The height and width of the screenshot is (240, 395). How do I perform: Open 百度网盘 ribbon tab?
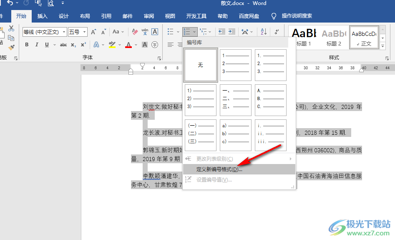tap(249, 16)
